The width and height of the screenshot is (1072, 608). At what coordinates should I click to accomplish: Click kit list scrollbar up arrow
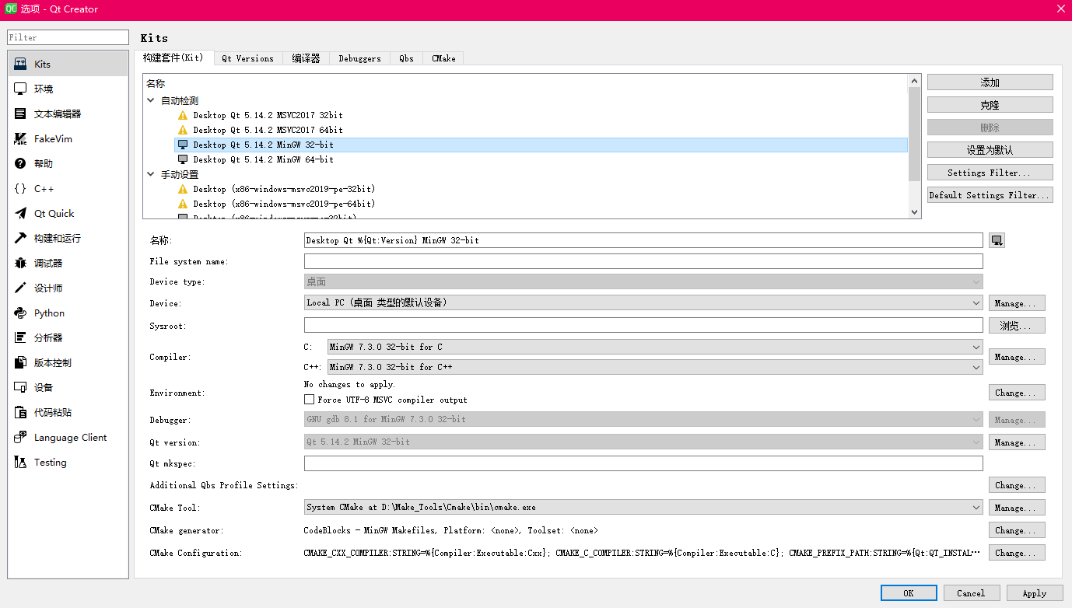(914, 81)
